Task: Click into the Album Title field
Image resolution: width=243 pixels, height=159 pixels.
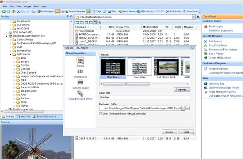Action: pos(144,97)
